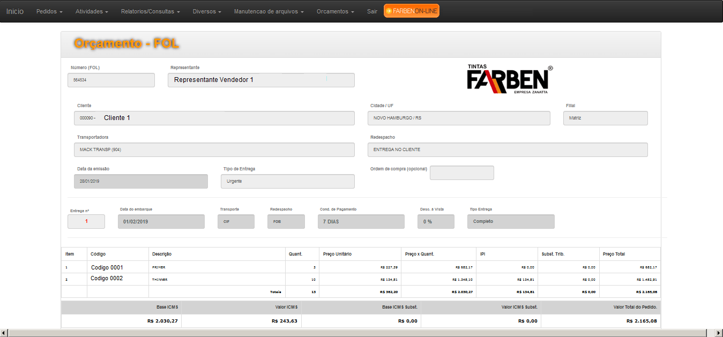Screen dimensions: 723x337
Task: Expand the Diversos menu
Action: click(x=207, y=11)
